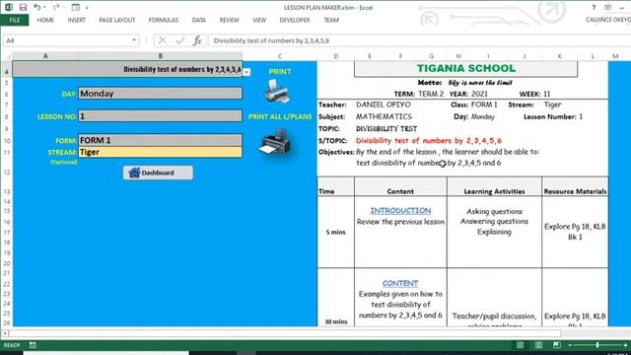Image resolution: width=631 pixels, height=355 pixels.
Task: Select column C header
Action: [280, 56]
